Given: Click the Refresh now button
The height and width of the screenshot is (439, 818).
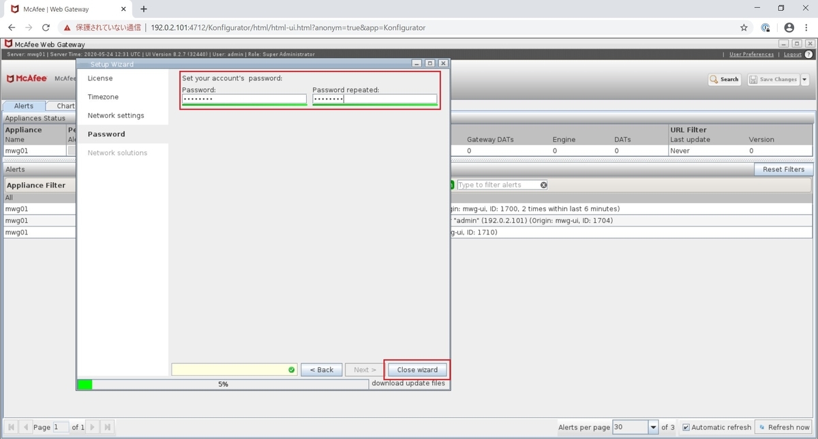Looking at the screenshot, I should (x=783, y=427).
